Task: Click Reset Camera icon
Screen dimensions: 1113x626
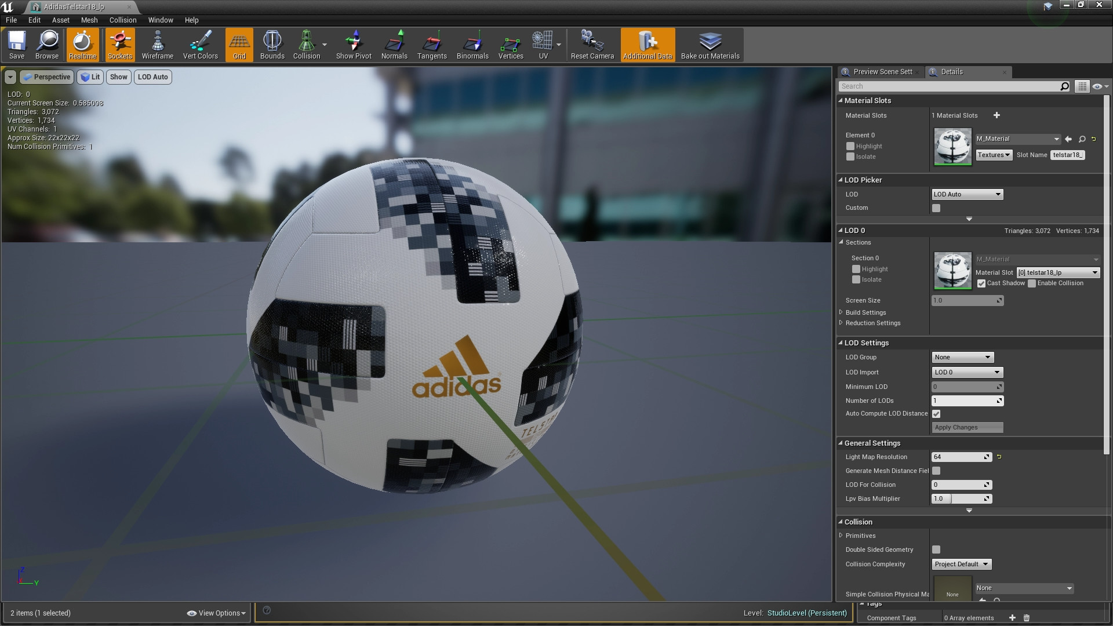Action: click(x=592, y=45)
